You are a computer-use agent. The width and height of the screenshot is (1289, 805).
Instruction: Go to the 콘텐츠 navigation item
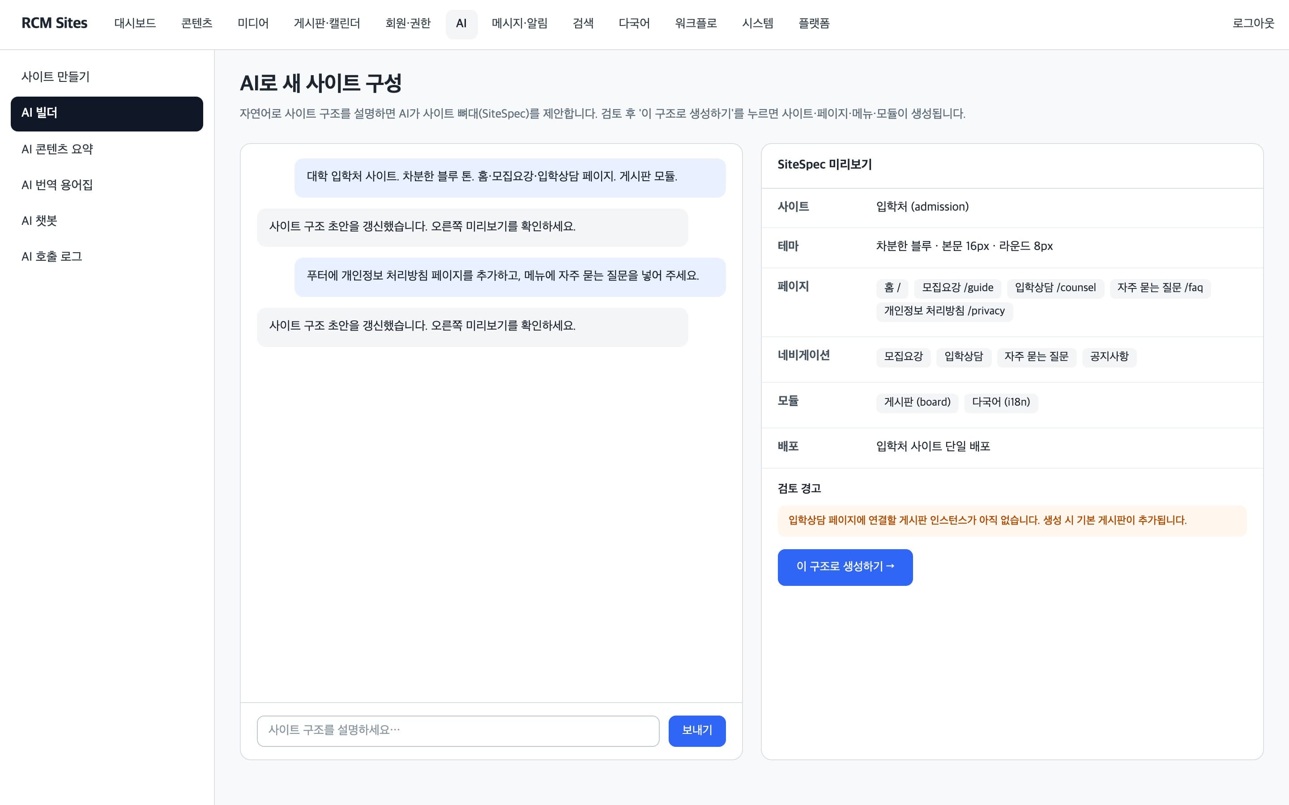[x=196, y=23]
